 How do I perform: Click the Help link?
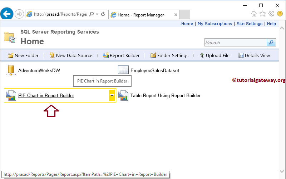(x=271, y=24)
